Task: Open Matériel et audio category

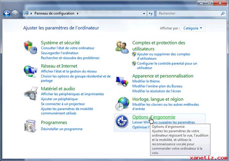Action: pyautogui.click(x=58, y=89)
